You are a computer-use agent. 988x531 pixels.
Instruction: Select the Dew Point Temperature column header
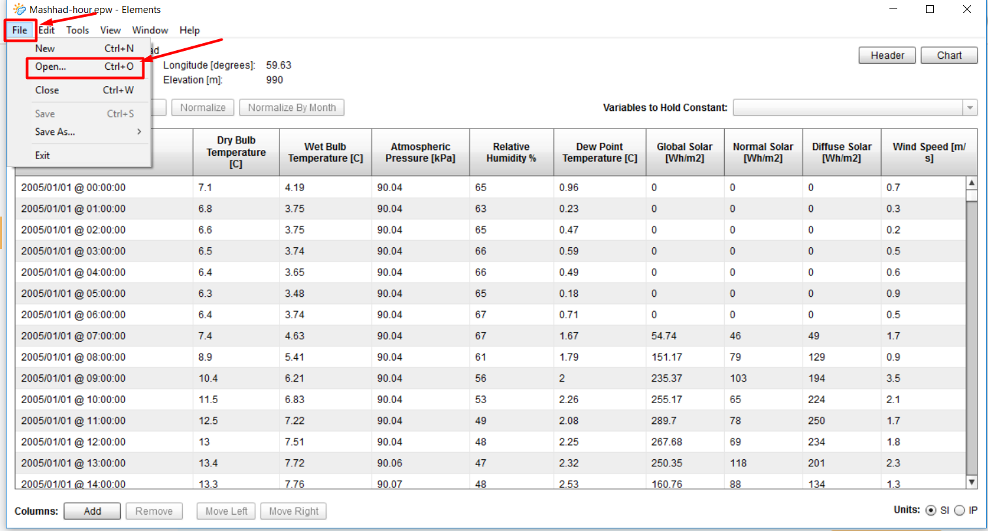[599, 152]
